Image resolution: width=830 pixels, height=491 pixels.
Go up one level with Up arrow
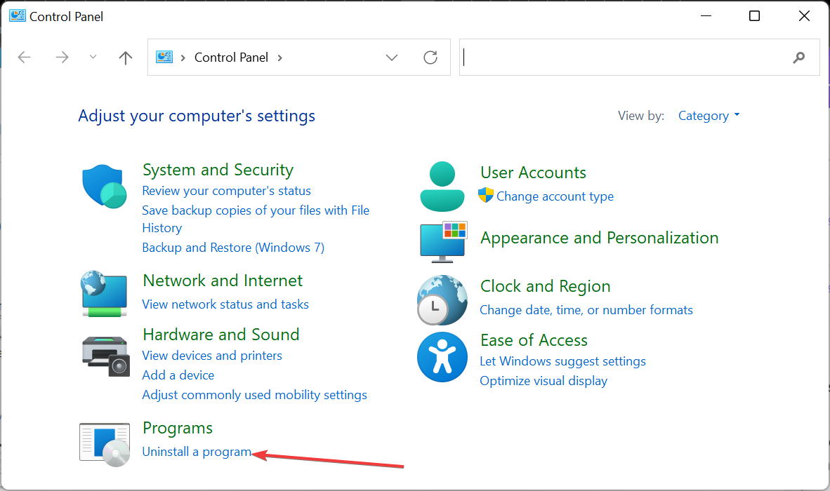(x=126, y=58)
